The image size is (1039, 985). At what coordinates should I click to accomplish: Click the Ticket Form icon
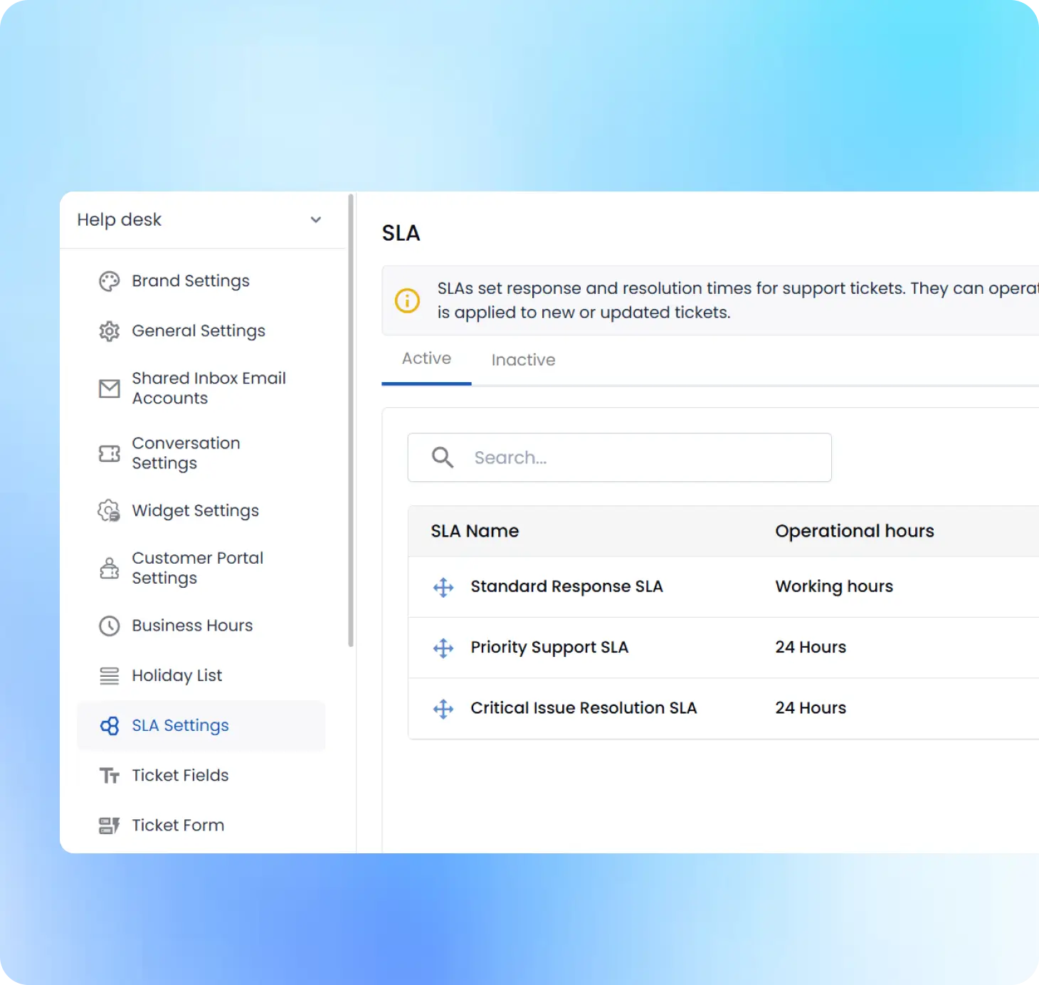tap(109, 826)
